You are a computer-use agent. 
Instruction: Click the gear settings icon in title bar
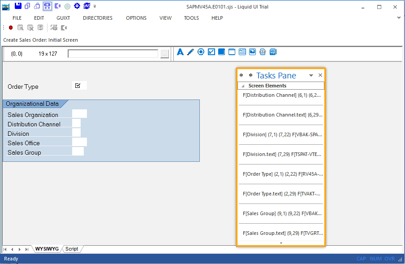(x=77, y=6)
